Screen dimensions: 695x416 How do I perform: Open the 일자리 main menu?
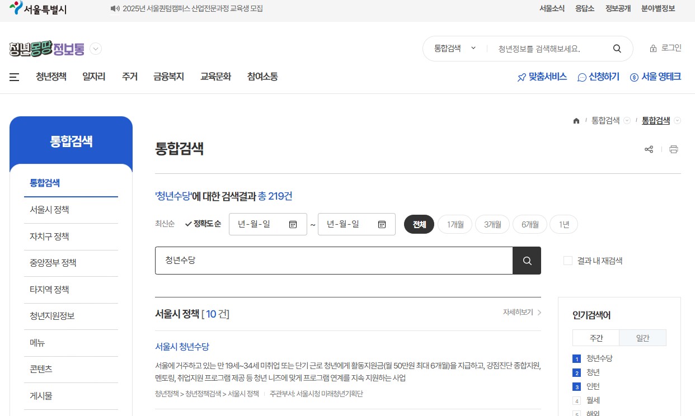[x=93, y=77]
